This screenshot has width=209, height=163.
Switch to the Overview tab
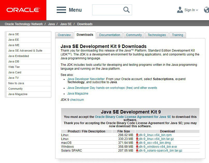(x=64, y=35)
